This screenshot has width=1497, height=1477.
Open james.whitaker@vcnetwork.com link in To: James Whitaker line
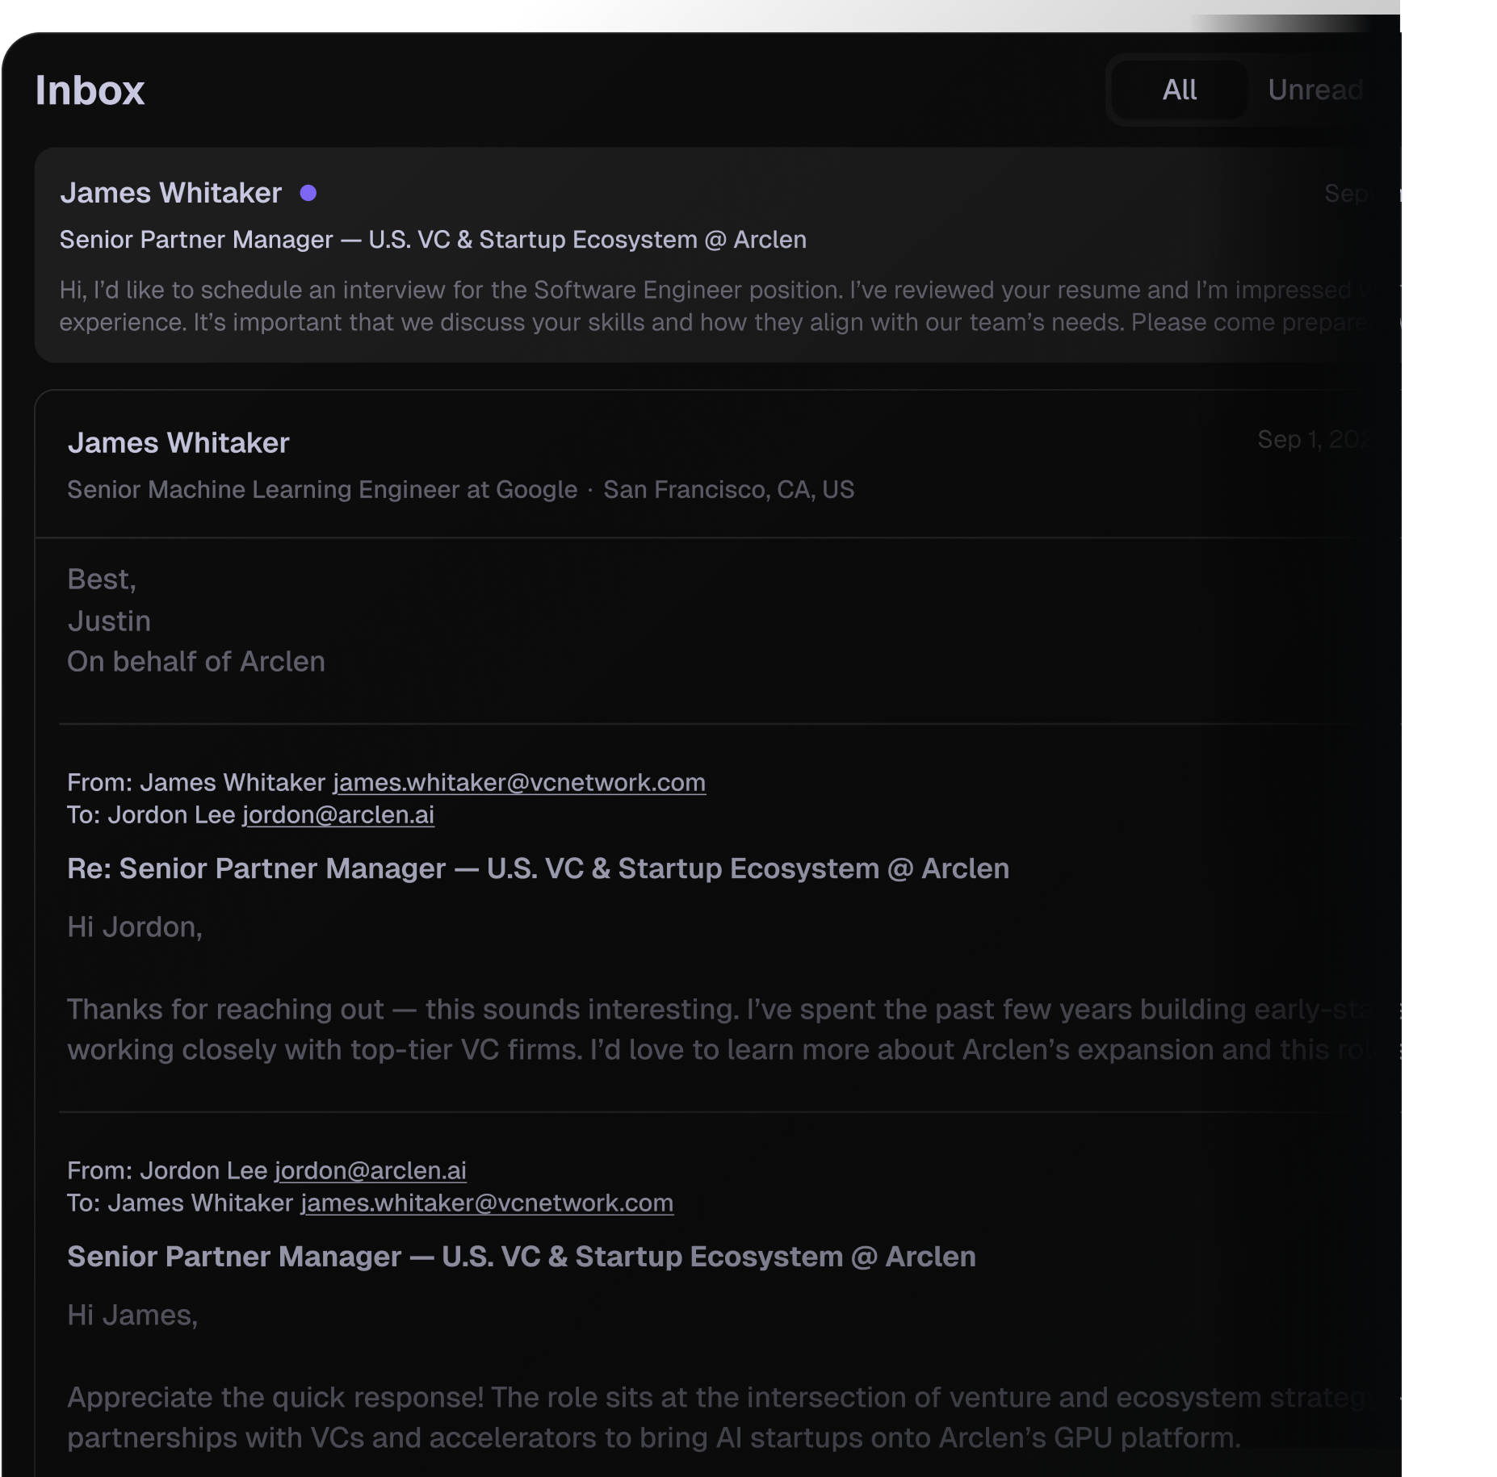point(487,1203)
